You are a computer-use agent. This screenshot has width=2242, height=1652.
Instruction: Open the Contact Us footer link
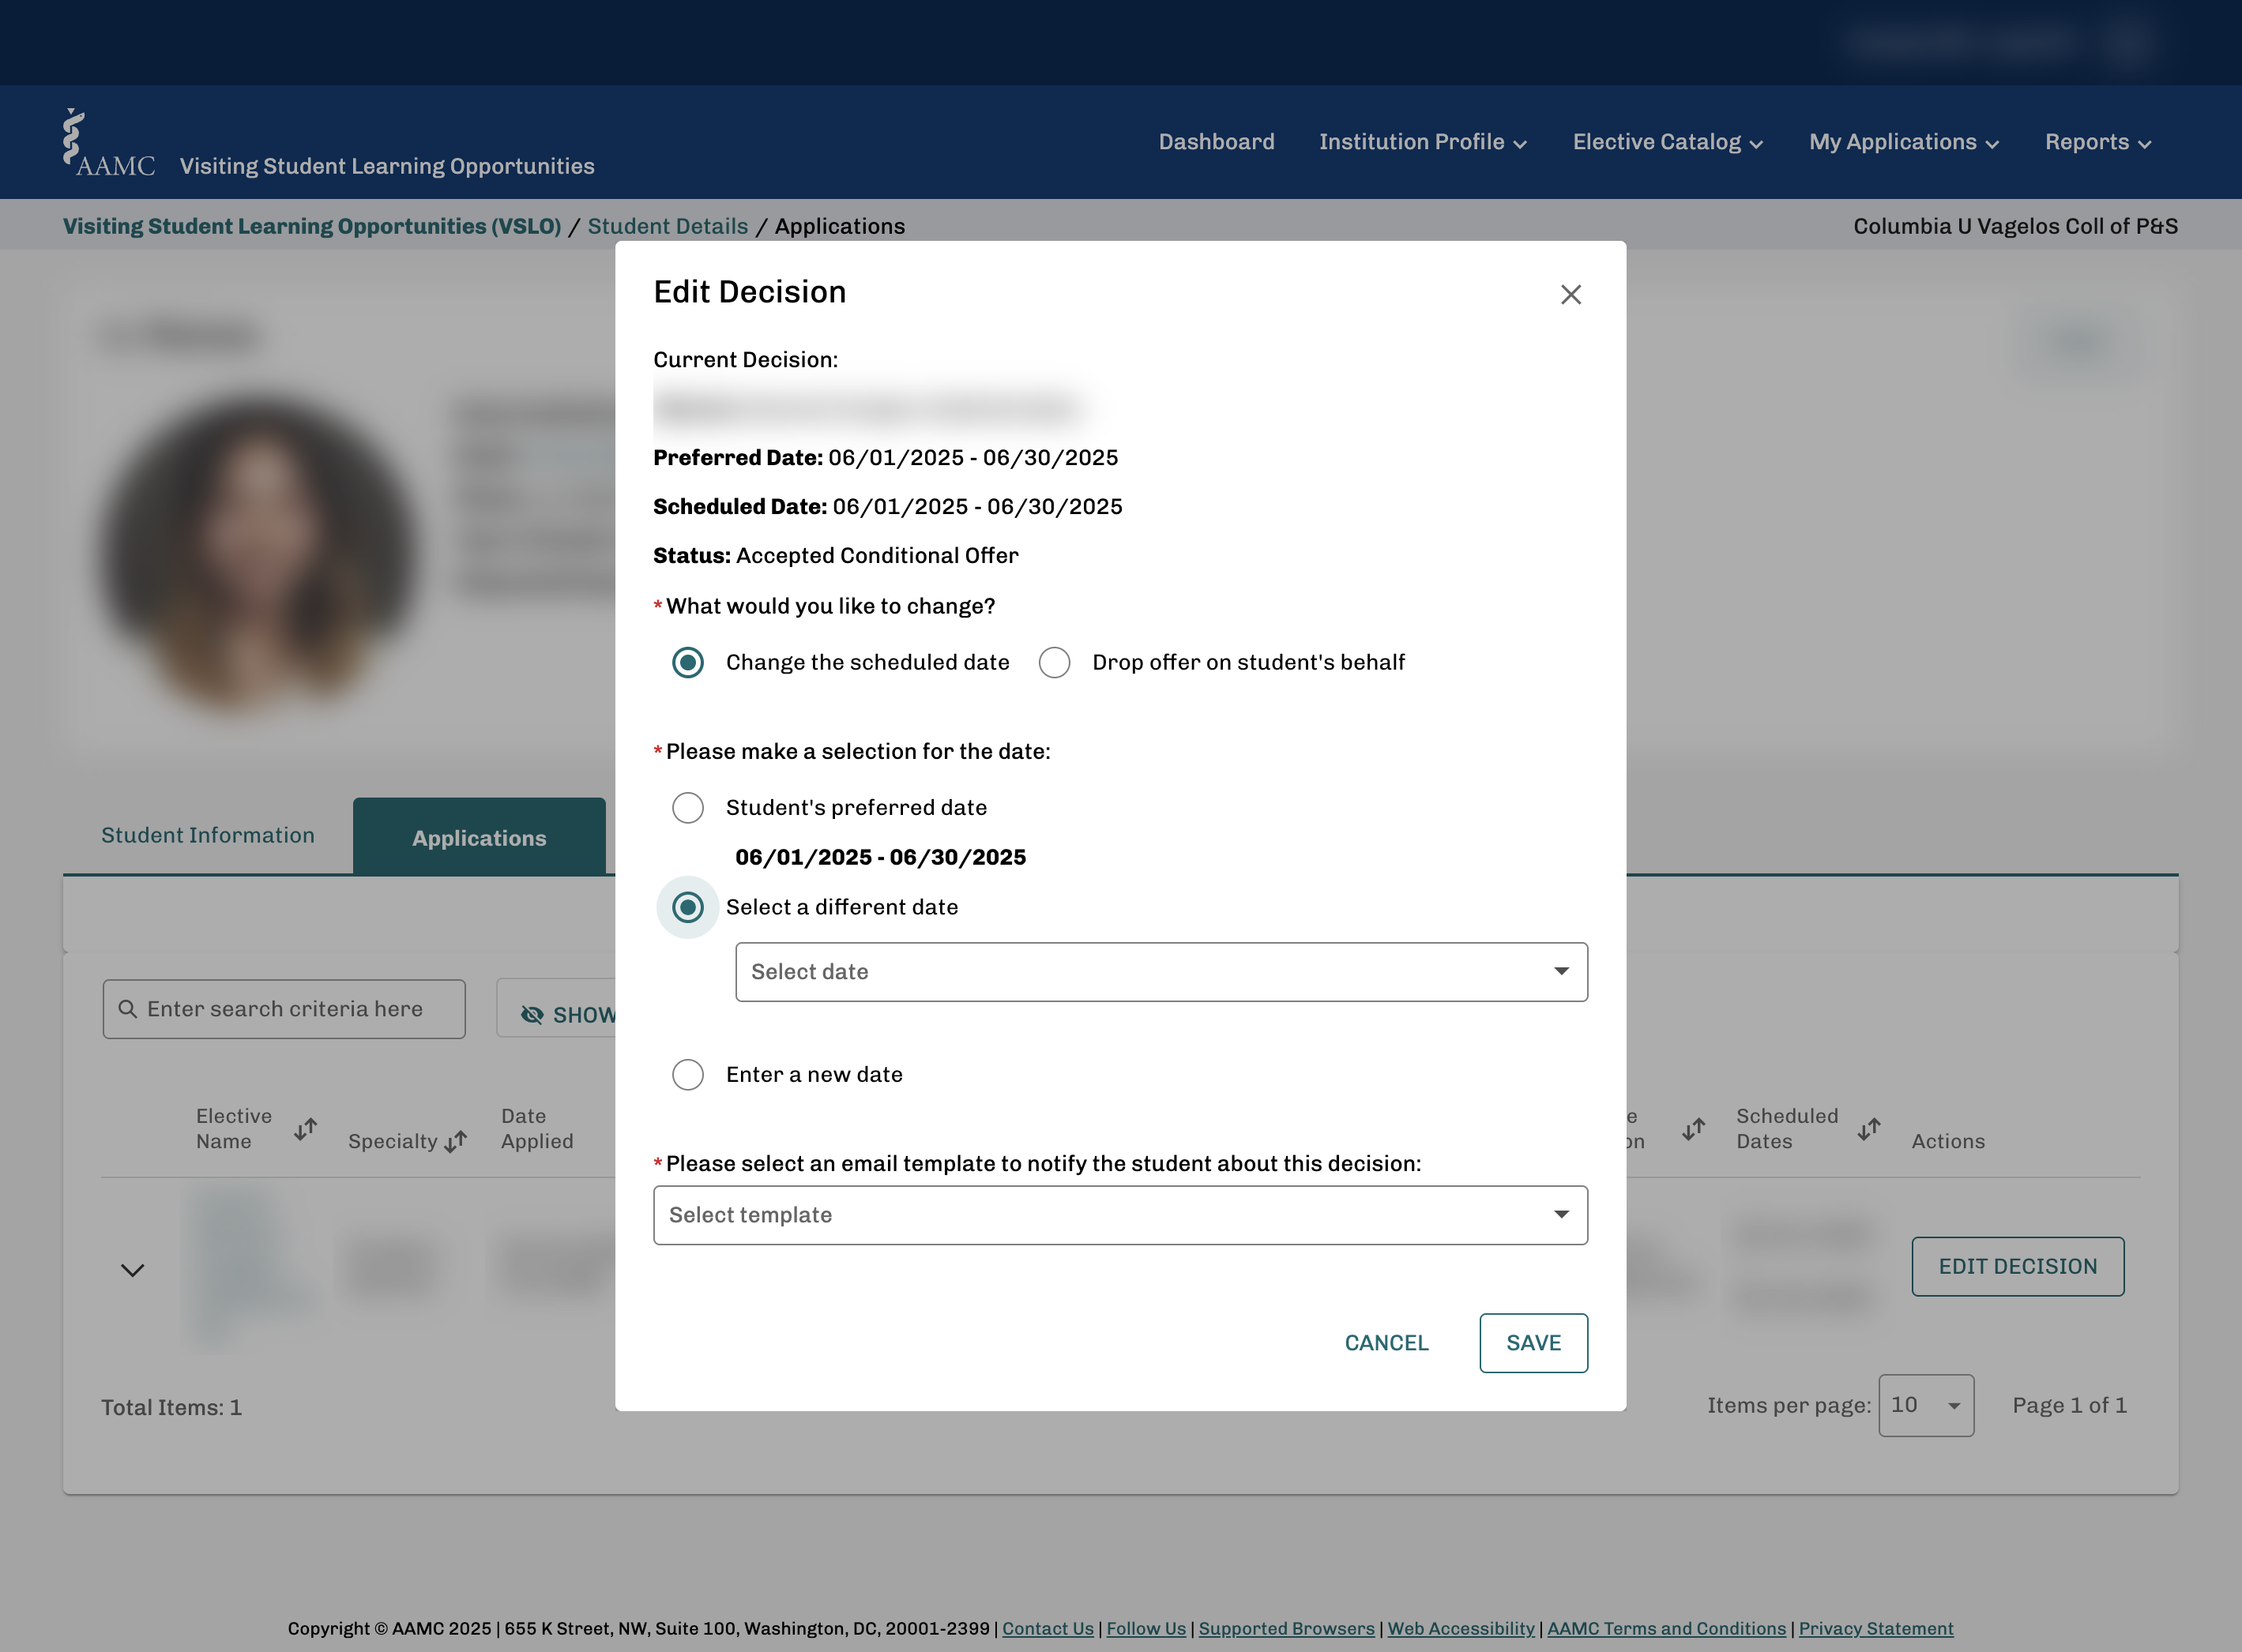click(1048, 1628)
